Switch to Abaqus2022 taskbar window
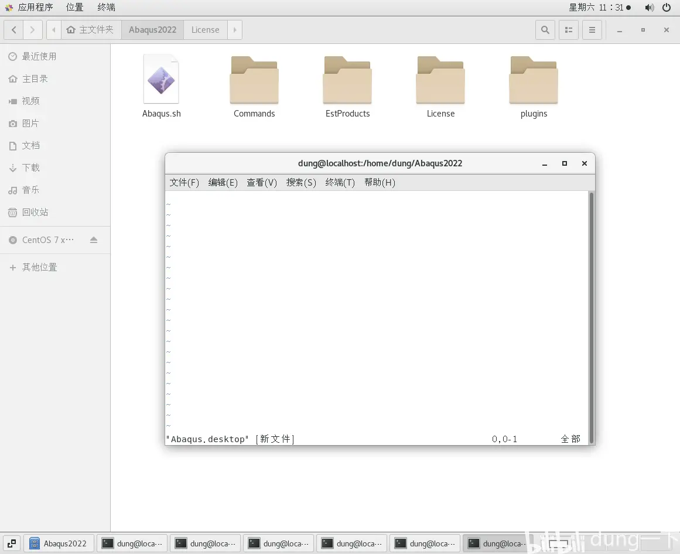 point(59,543)
